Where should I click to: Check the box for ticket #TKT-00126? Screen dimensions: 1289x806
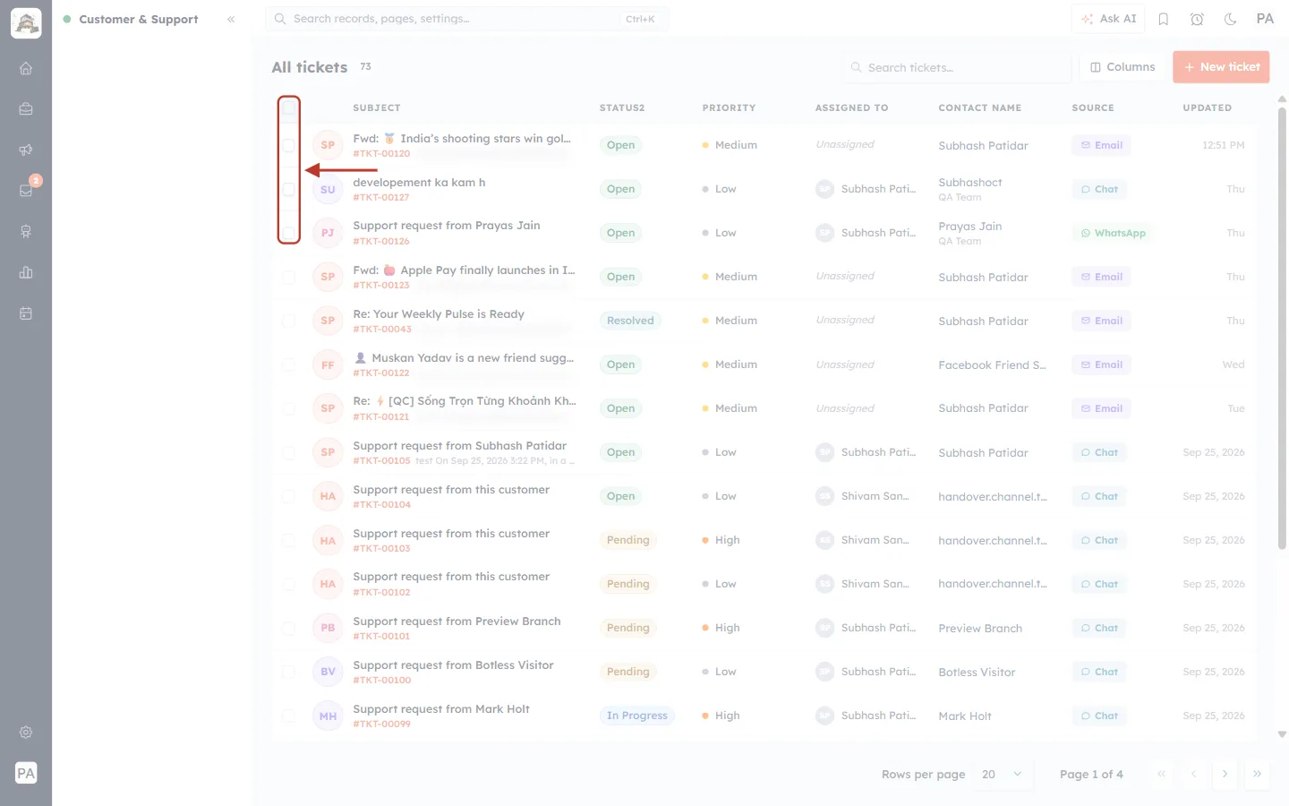[288, 233]
